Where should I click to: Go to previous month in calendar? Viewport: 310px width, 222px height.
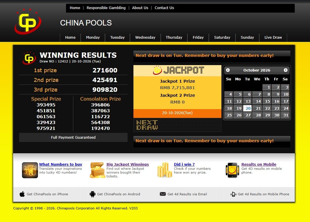[x=228, y=70]
